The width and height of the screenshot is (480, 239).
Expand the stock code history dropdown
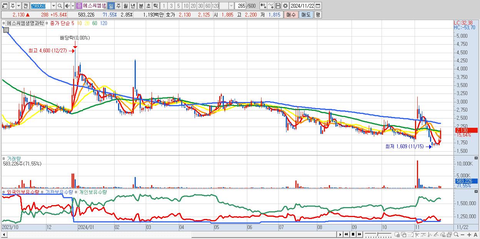pos(53,6)
